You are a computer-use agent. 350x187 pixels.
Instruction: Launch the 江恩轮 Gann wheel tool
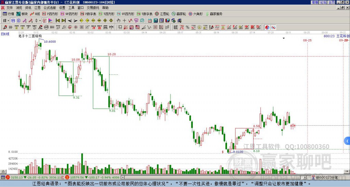162,14
